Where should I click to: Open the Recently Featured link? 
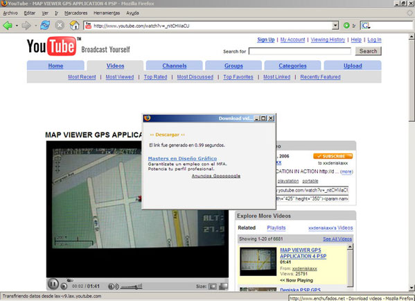320,77
